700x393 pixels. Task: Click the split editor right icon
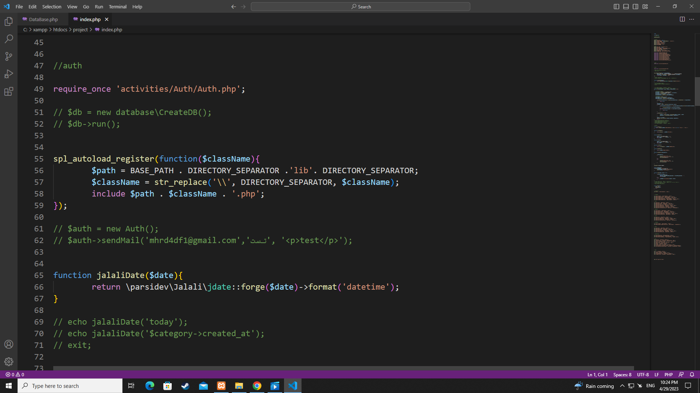click(682, 19)
